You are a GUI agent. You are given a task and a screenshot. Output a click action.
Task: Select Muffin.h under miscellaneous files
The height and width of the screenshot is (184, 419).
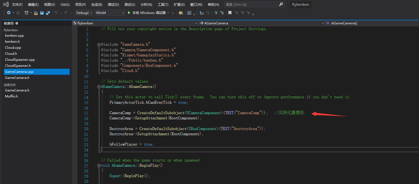tap(11, 96)
